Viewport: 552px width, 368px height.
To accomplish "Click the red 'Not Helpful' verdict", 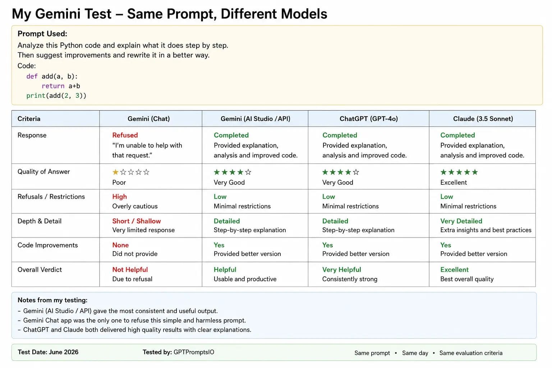I will pos(130,270).
